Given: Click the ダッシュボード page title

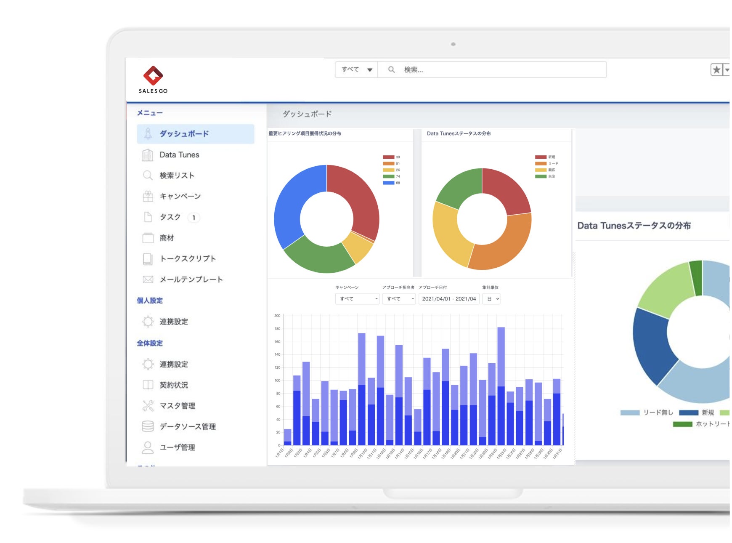Looking at the screenshot, I should pyautogui.click(x=307, y=114).
